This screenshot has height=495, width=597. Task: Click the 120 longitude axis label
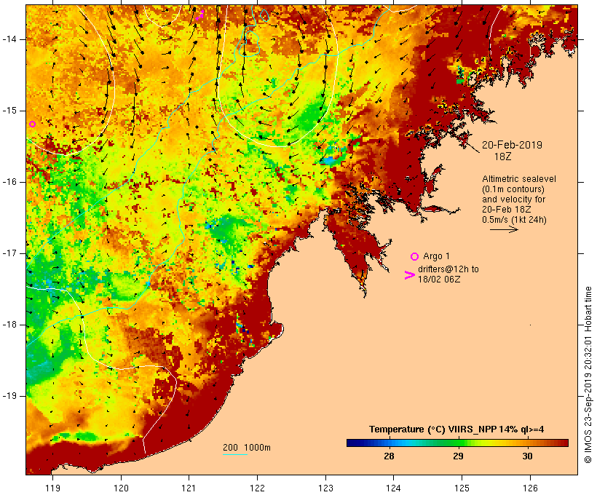click(121, 488)
